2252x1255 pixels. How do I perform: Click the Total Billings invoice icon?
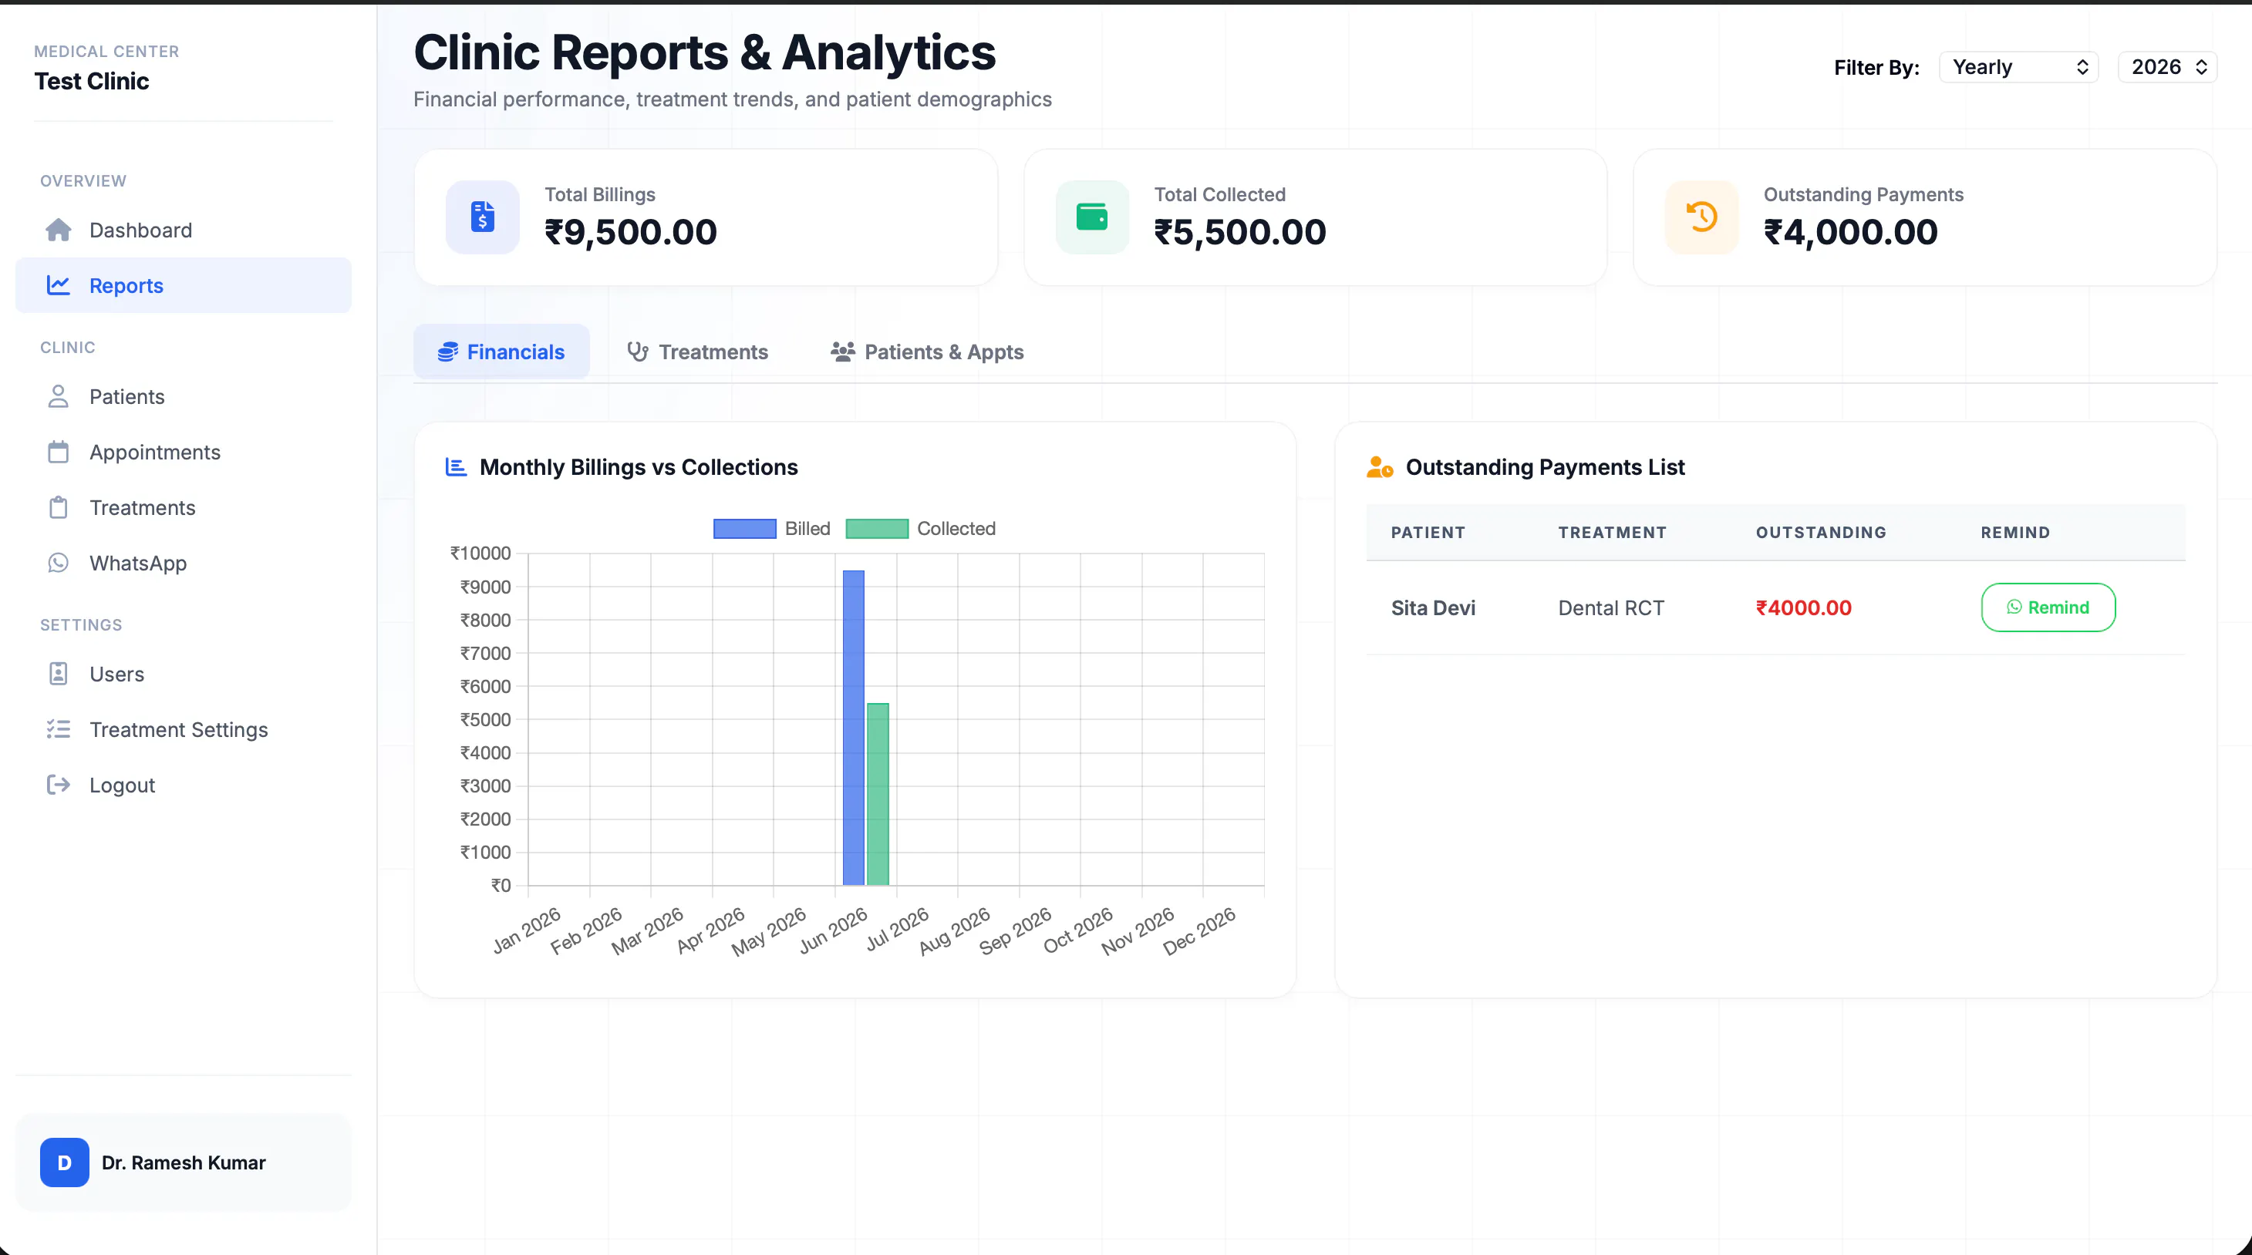483,217
